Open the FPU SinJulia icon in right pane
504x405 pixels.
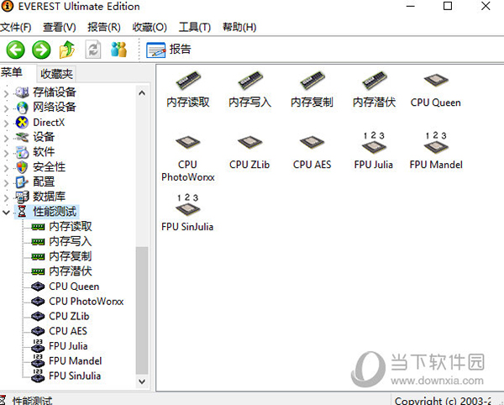(x=187, y=213)
